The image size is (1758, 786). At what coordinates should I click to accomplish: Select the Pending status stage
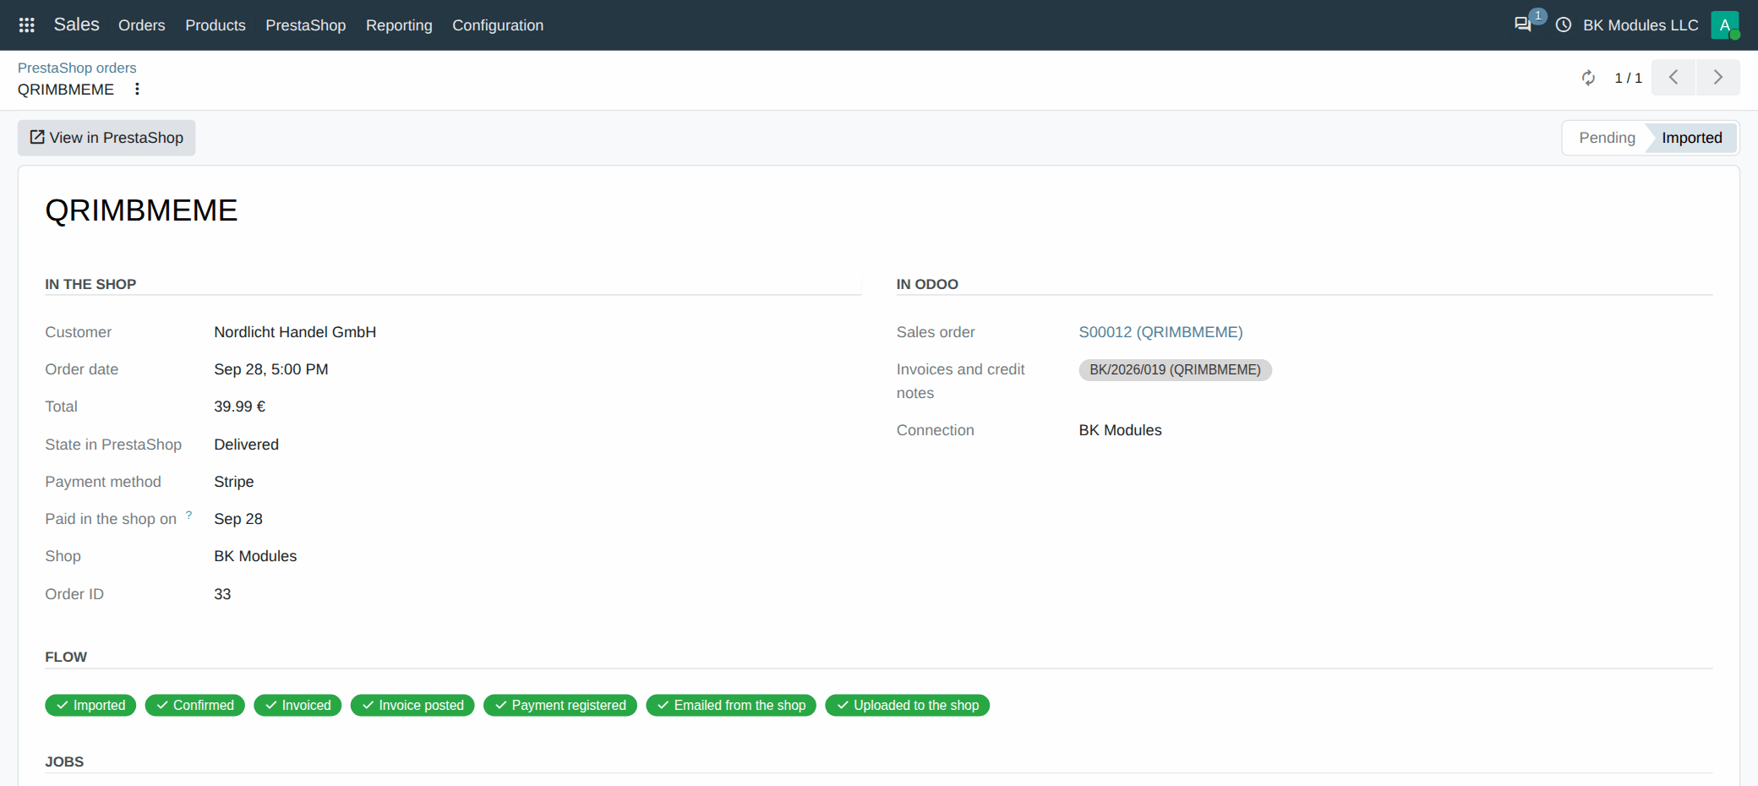1607,138
